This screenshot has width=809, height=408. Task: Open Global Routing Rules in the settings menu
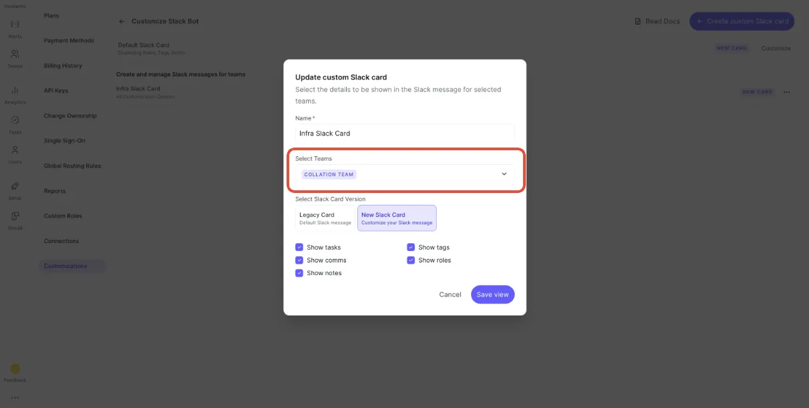(72, 166)
